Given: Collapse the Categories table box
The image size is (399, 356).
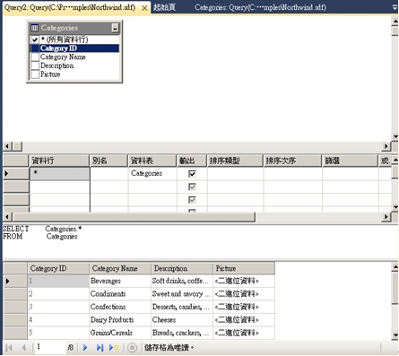Looking at the screenshot, I should coord(115,29).
